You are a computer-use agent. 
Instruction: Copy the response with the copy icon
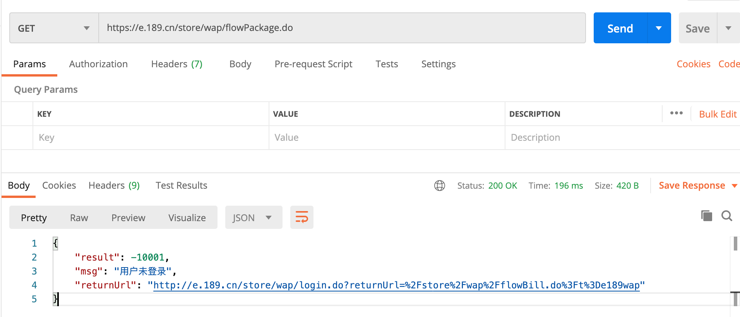point(707,216)
